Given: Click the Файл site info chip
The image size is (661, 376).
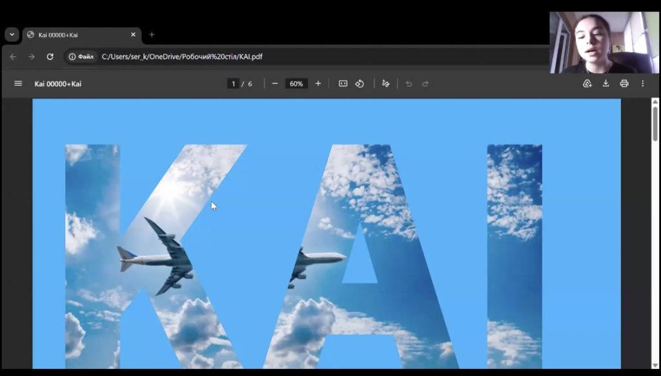Looking at the screenshot, I should (81, 57).
